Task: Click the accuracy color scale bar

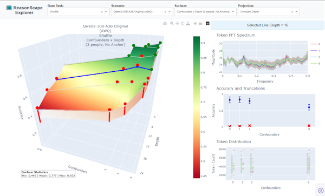Action: [197, 107]
